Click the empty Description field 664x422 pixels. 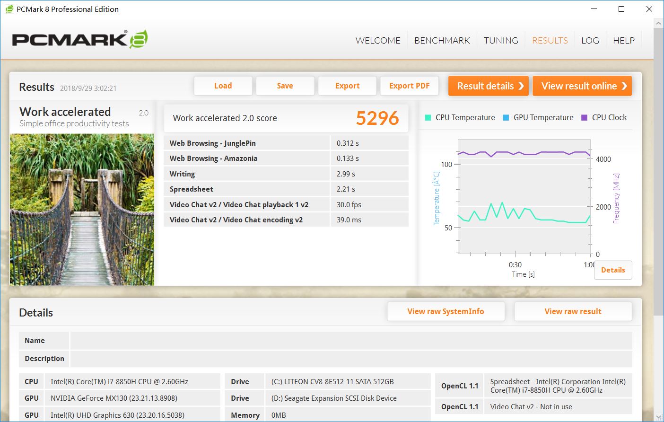(351, 359)
